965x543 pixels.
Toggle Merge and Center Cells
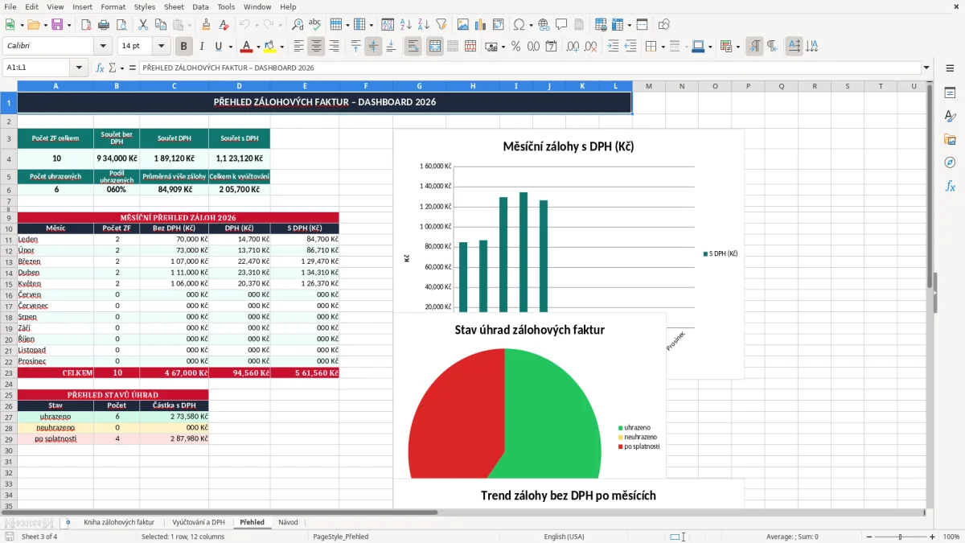(435, 47)
